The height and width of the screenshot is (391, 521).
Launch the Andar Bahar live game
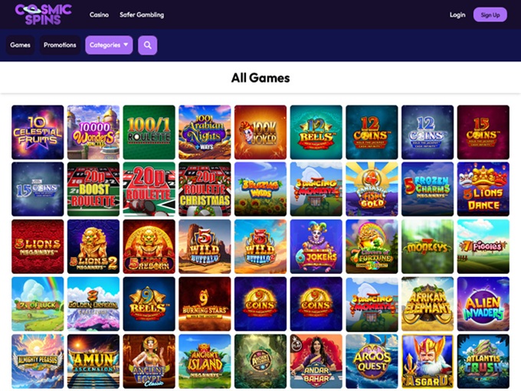316,361
